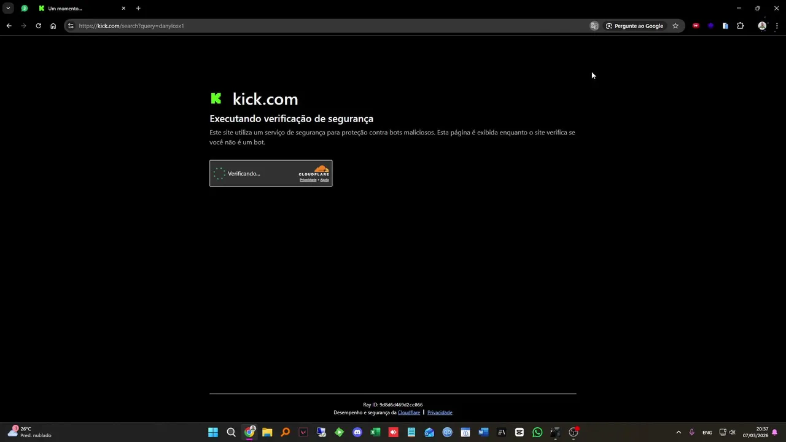Screen dimensions: 786x442
Task: Open the translate page icon
Action: coord(594,26)
